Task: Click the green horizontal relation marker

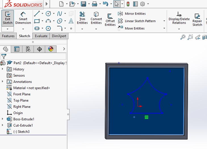Action: pos(147,117)
